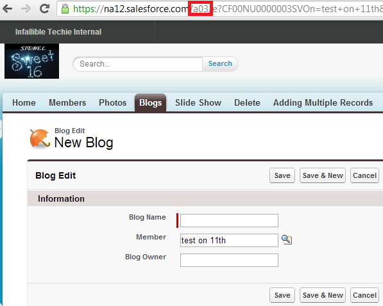The width and height of the screenshot is (383, 306).
Task: Click the New Blog page title
Action: pos(83,142)
